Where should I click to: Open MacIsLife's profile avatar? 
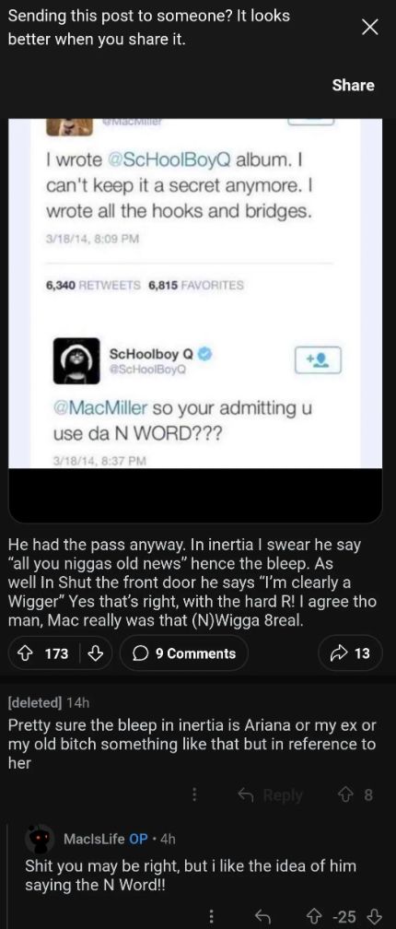point(41,838)
